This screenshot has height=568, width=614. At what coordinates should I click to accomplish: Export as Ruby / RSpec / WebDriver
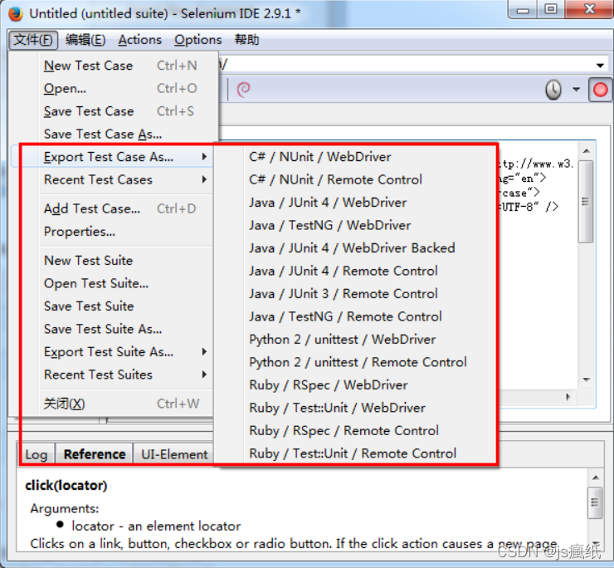tap(356, 385)
